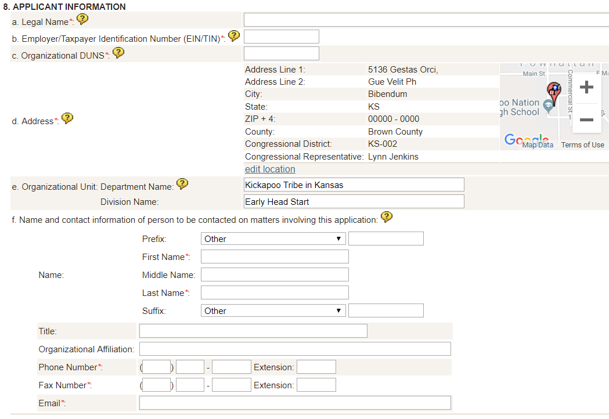609x419 pixels.
Task: Click help icon for contact person section
Action: (x=387, y=218)
